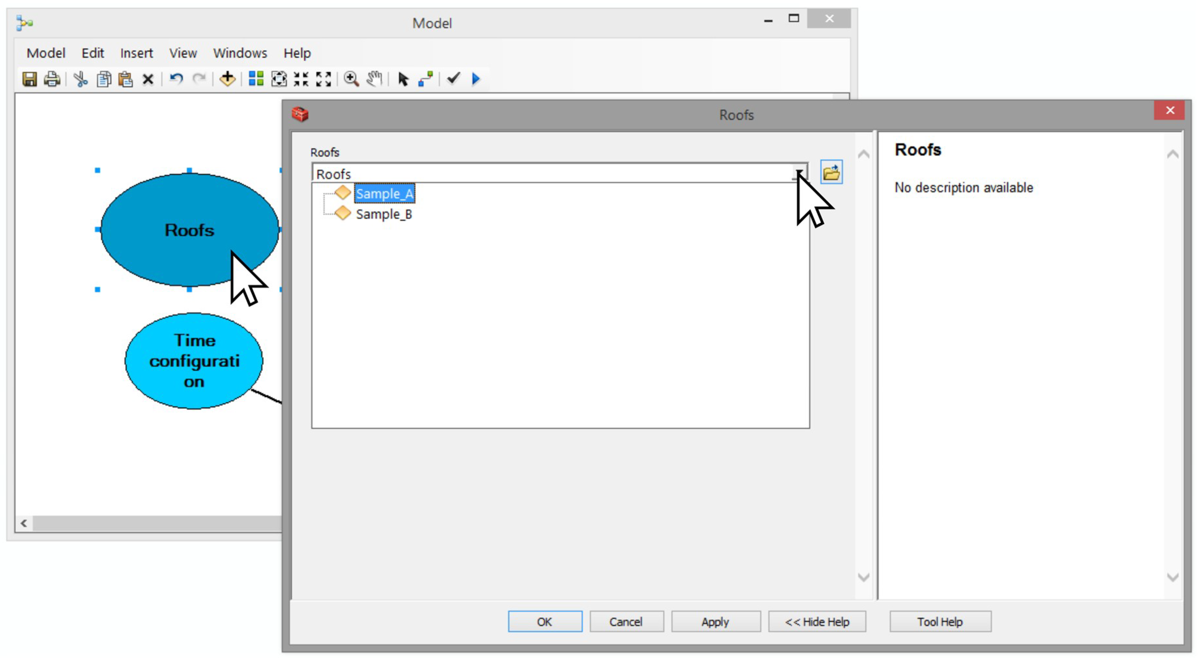The width and height of the screenshot is (1203, 661).
Task: Select the Time configuration ellipse
Action: pos(194,360)
